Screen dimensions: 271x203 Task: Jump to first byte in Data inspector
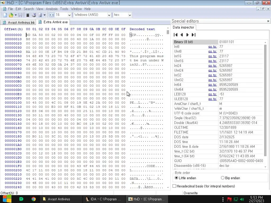(x=176, y=35)
